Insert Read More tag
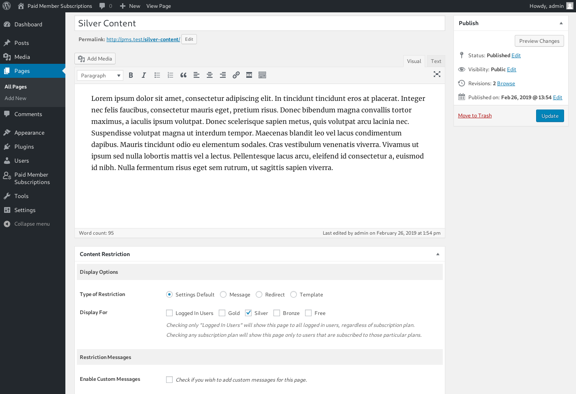 (249, 75)
